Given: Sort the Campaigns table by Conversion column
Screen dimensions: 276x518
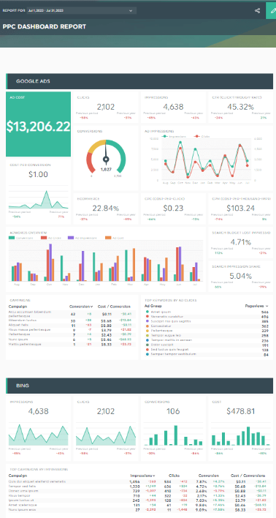Looking at the screenshot, I should 81,307.
